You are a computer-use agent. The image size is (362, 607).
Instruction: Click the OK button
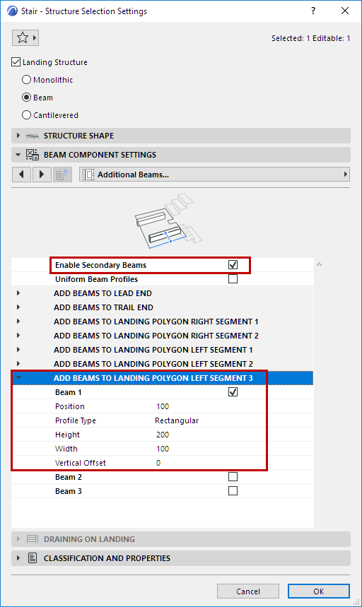[x=319, y=591]
